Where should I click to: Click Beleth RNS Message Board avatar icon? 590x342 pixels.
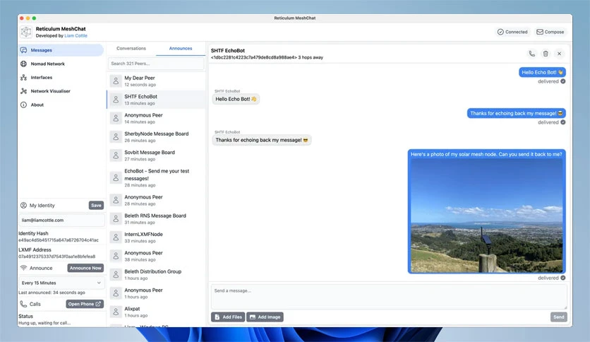coord(116,219)
